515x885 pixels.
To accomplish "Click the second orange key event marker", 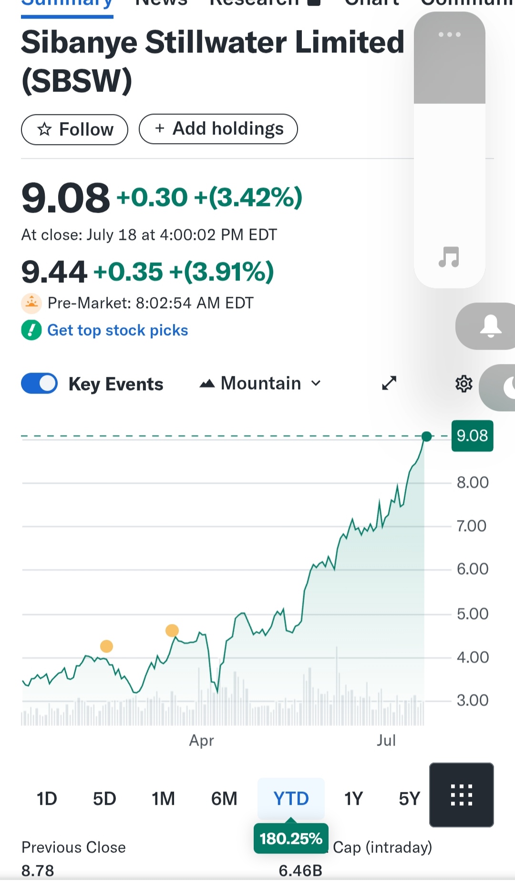I will pos(172,631).
